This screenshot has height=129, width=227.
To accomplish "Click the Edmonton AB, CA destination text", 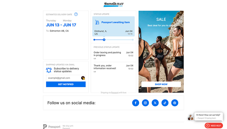I will pyautogui.click(x=59, y=31).
